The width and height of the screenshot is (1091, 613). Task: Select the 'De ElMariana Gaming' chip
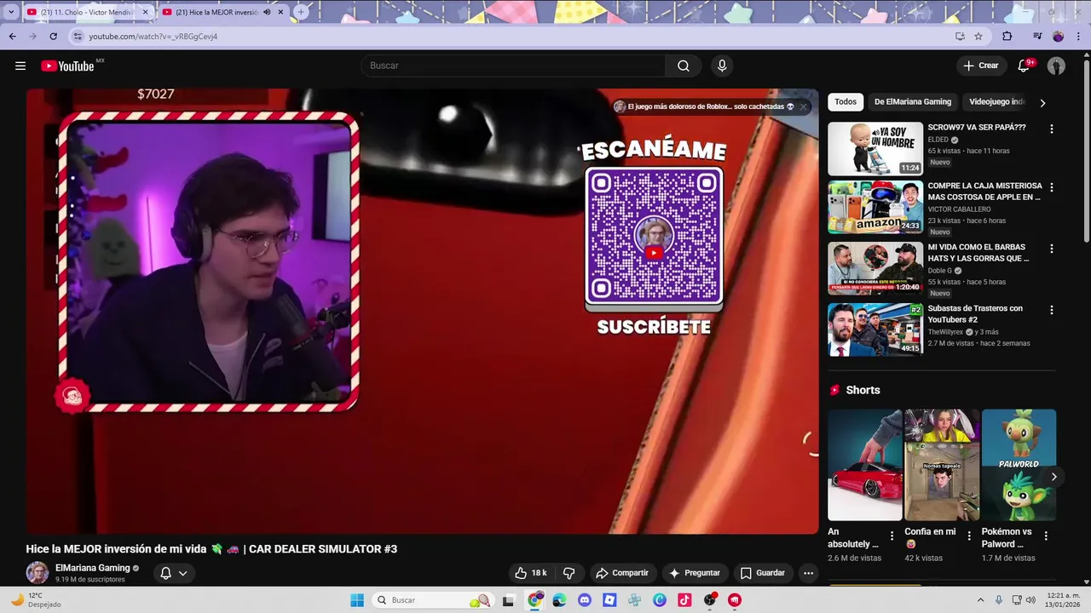coord(913,102)
